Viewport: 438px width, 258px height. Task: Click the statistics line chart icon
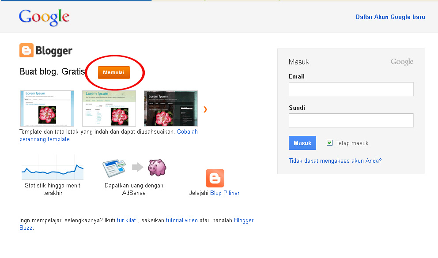click(x=53, y=168)
